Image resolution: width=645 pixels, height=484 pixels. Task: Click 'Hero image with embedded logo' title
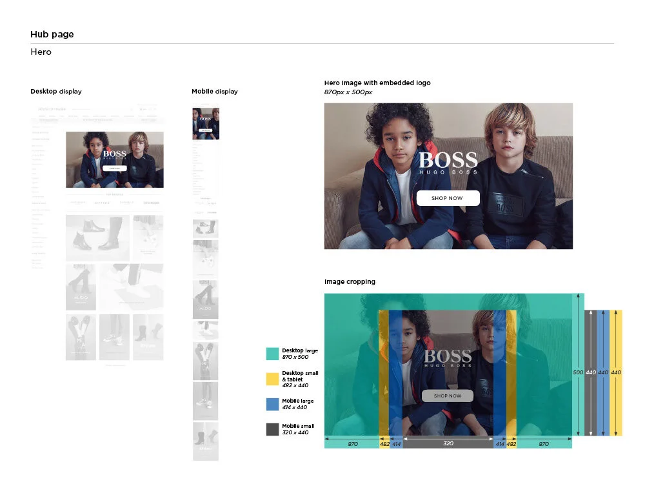(377, 83)
